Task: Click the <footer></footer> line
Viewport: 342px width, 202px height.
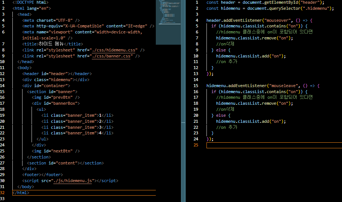Action: click(42, 175)
